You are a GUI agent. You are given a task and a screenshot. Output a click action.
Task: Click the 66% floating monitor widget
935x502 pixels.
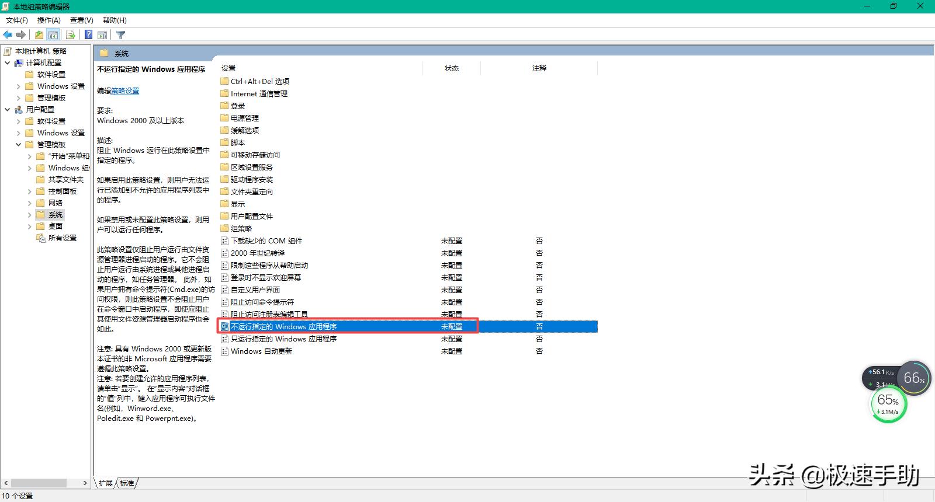[913, 378]
